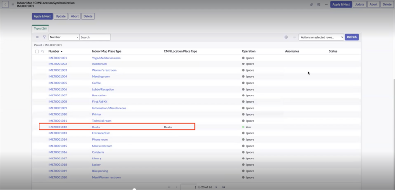
Task: Go to next page arrow
Action: [x=216, y=187]
